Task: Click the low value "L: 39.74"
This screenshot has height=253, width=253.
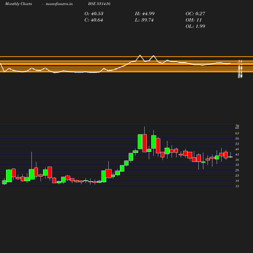Action: click(x=144, y=20)
